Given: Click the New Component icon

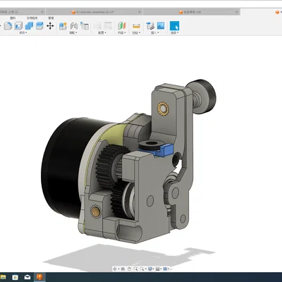Looking at the screenshot, I should pyautogui.click(x=63, y=26).
